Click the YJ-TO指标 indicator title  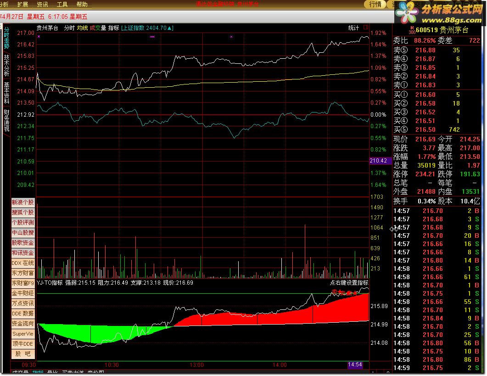(x=50, y=283)
